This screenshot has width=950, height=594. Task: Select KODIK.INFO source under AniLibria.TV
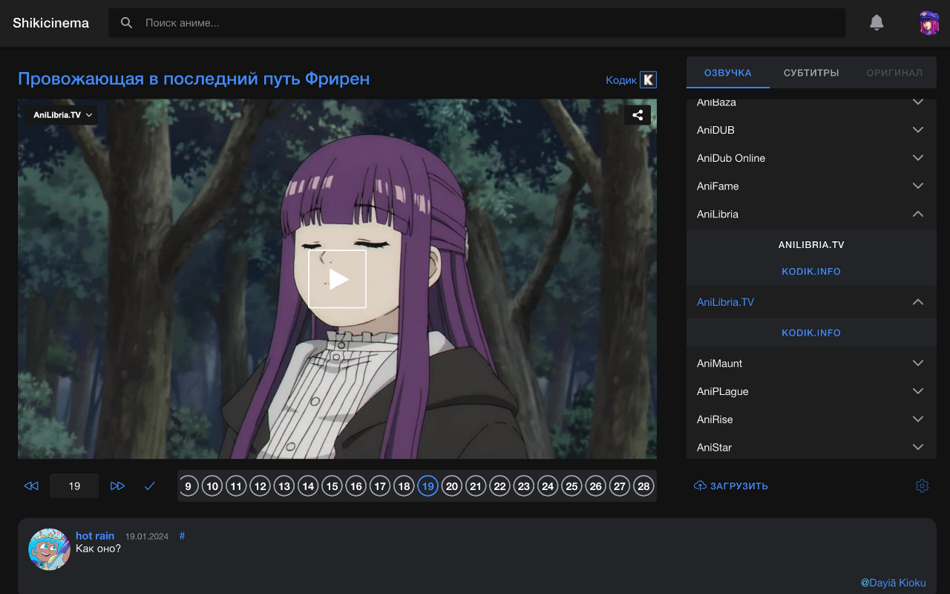[x=811, y=333]
